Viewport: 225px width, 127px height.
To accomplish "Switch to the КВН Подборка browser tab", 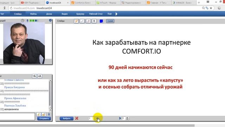I will (x=32, y=2).
